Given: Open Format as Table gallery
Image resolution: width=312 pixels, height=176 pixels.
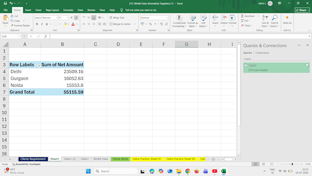Looking at the screenshot, I should [x=193, y=21].
